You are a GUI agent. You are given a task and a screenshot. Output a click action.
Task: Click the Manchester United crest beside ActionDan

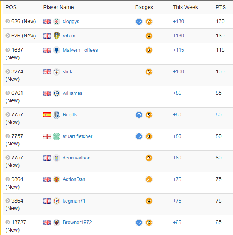click(57, 179)
